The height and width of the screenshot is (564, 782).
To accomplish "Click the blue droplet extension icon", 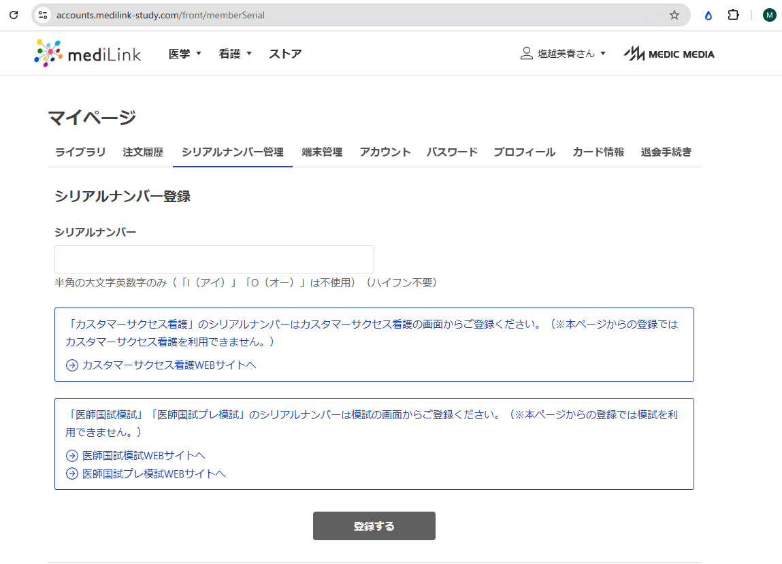I will tap(708, 15).
